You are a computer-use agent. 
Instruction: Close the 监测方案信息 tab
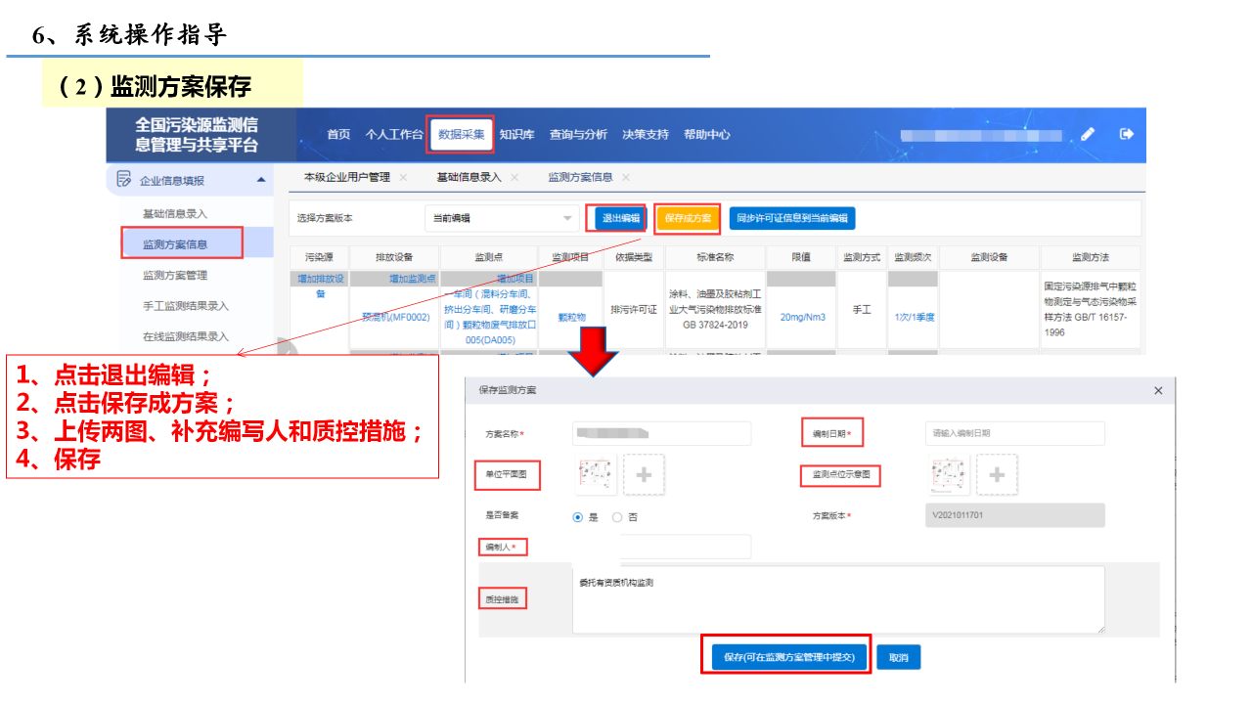point(626,177)
